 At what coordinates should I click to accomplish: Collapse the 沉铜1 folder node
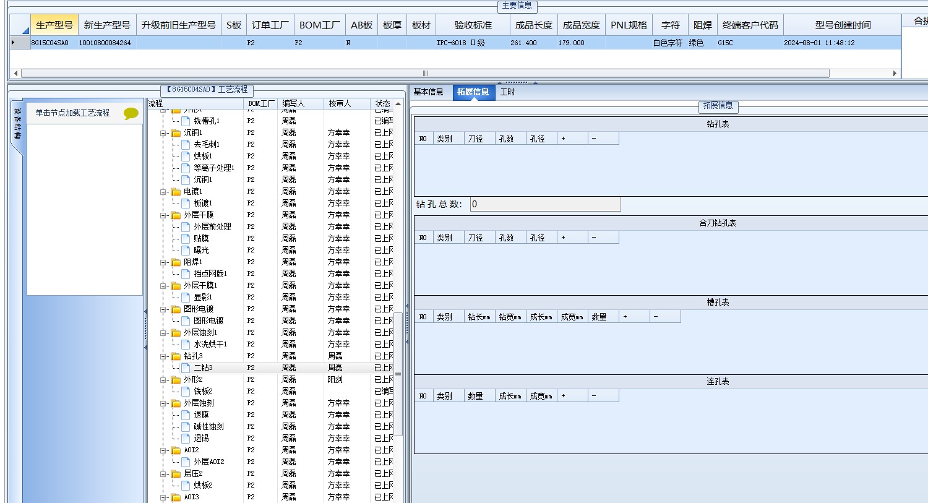[164, 133]
